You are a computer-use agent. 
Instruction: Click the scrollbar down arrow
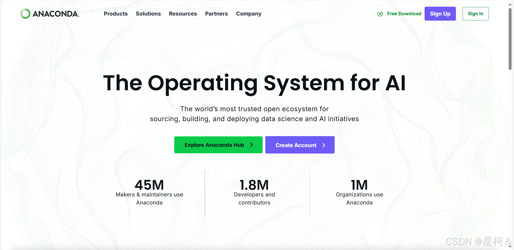tap(510, 247)
